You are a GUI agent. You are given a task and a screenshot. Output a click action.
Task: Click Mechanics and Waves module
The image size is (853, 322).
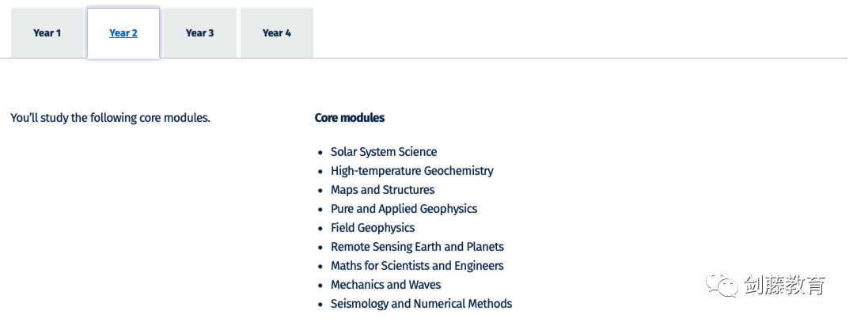pos(385,285)
